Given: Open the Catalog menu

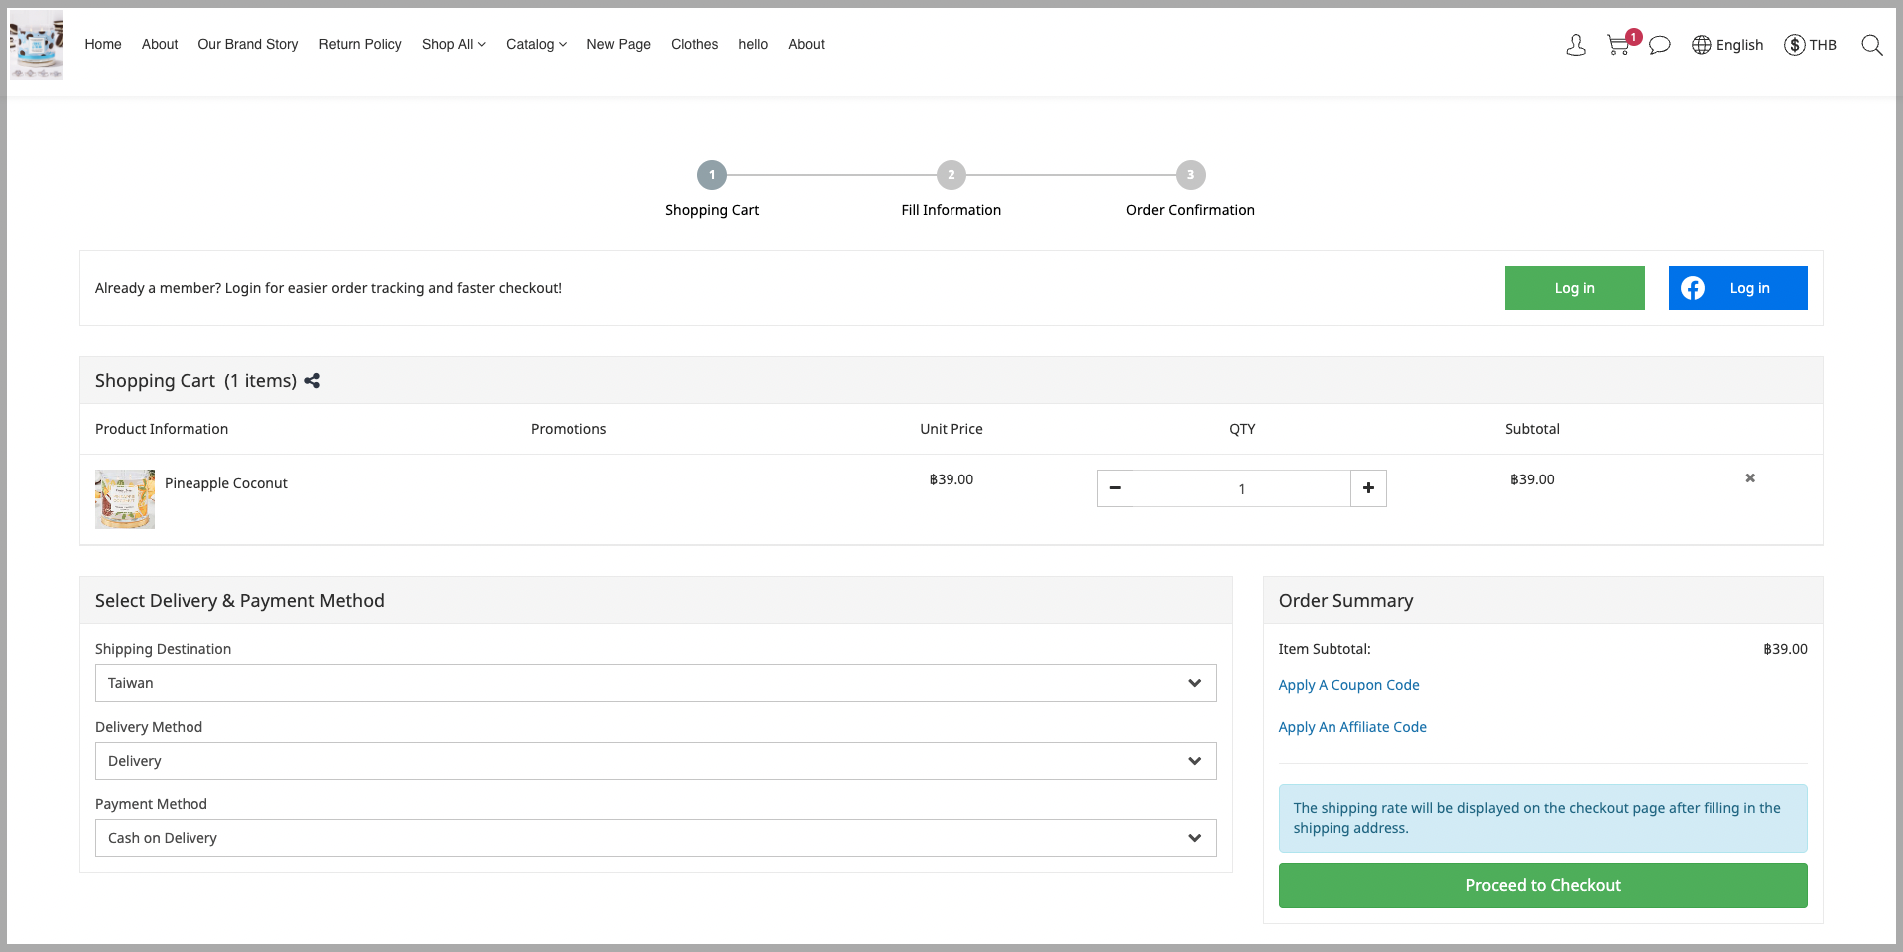Looking at the screenshot, I should [536, 44].
